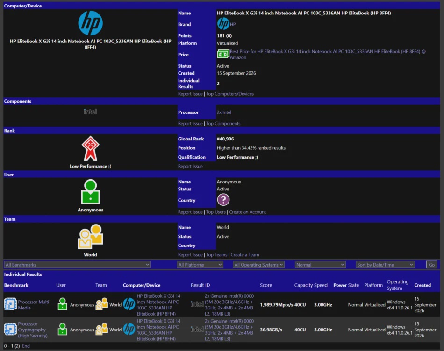Open Top Users link
This screenshot has height=351, width=444.
pyautogui.click(x=216, y=212)
